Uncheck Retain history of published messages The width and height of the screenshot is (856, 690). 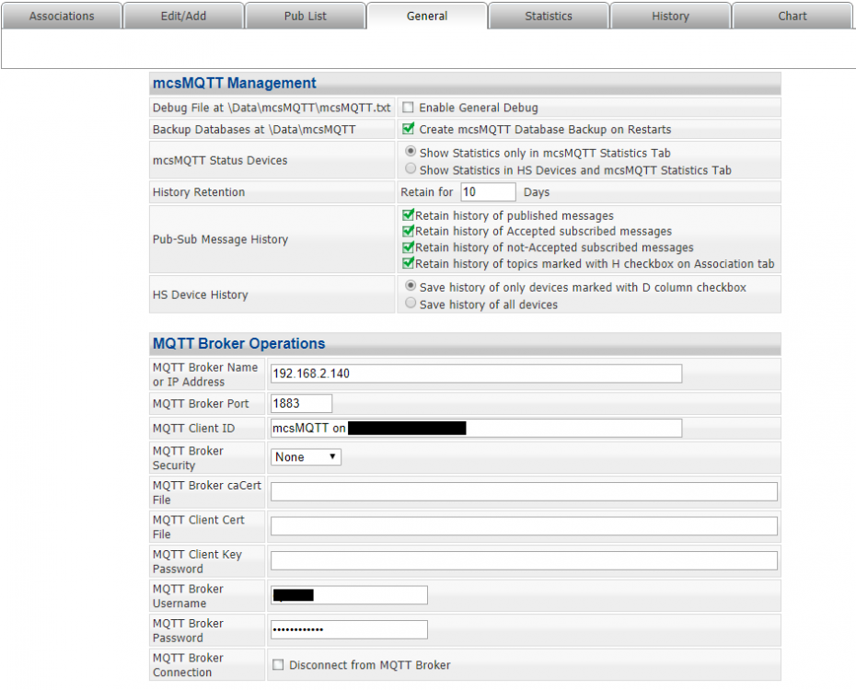click(x=409, y=215)
